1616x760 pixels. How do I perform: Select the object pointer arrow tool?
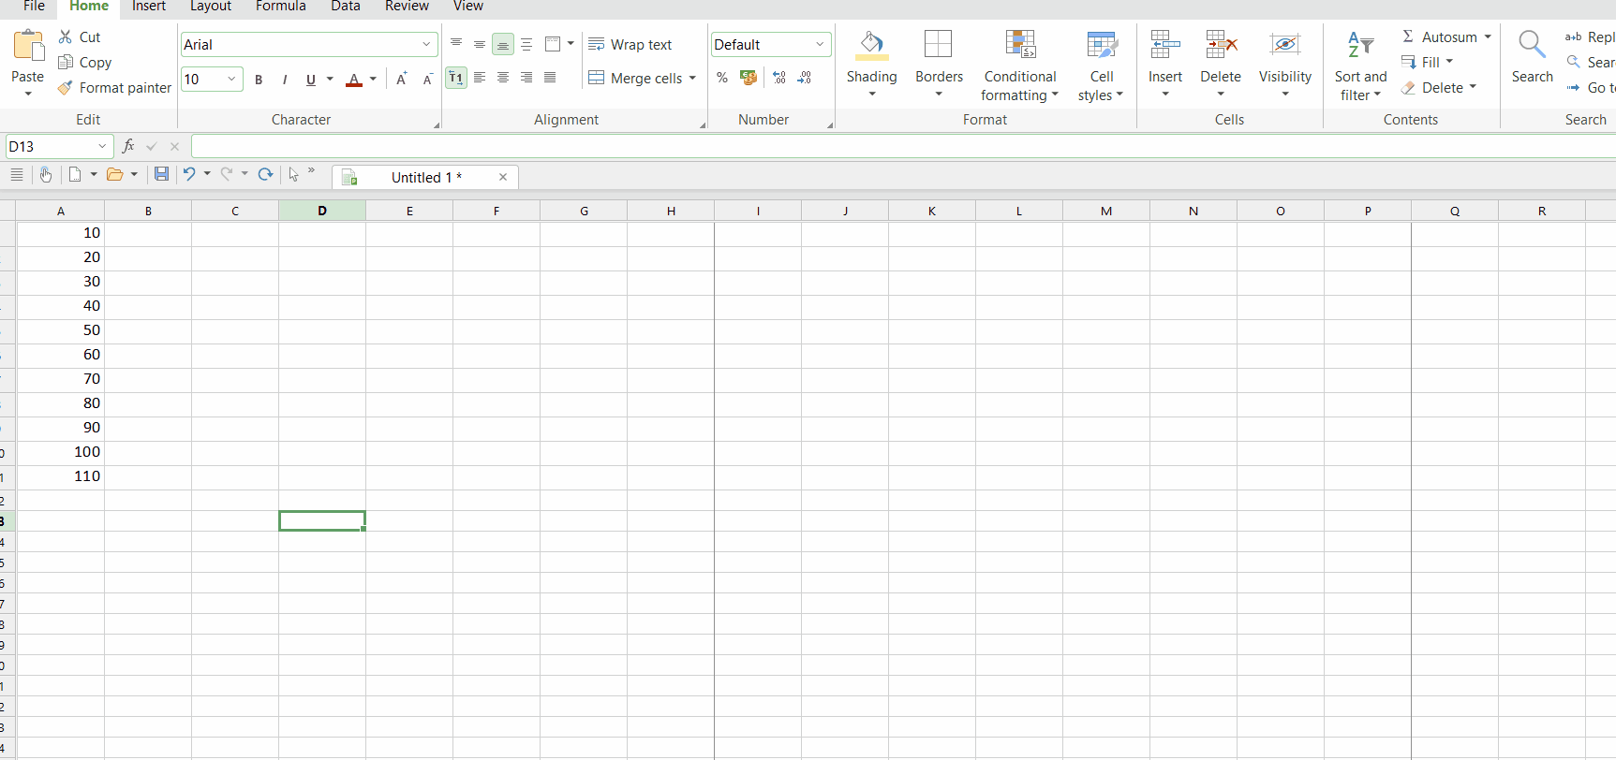click(293, 174)
